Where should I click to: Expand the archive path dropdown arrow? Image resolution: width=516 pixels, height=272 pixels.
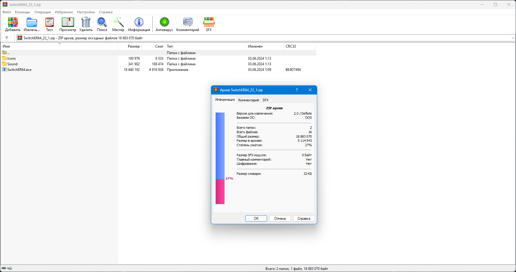click(x=513, y=38)
